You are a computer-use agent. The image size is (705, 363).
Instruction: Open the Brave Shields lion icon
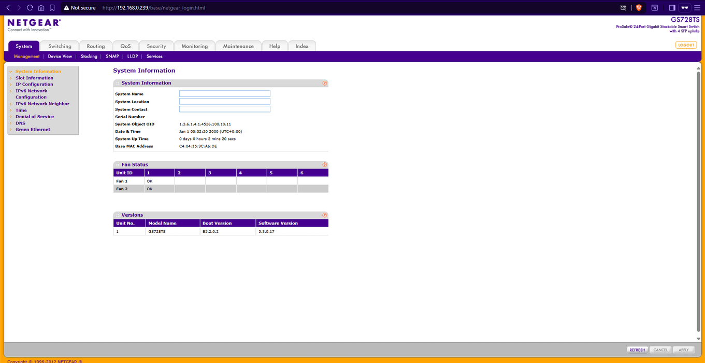[x=639, y=8]
